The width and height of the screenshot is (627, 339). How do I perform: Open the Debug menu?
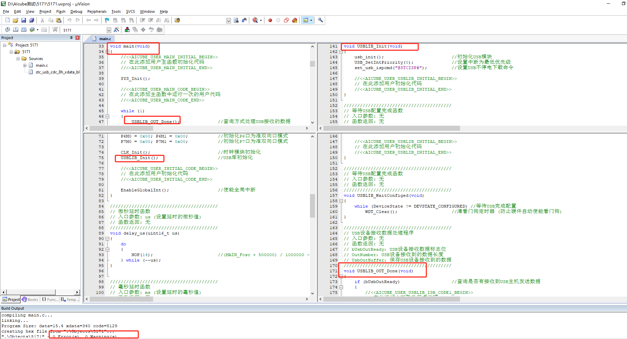pyautogui.click(x=76, y=11)
